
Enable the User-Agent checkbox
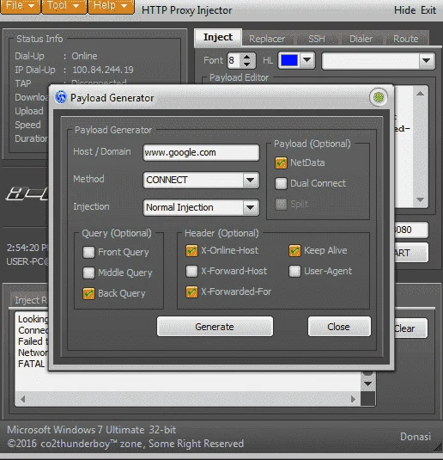294,271
